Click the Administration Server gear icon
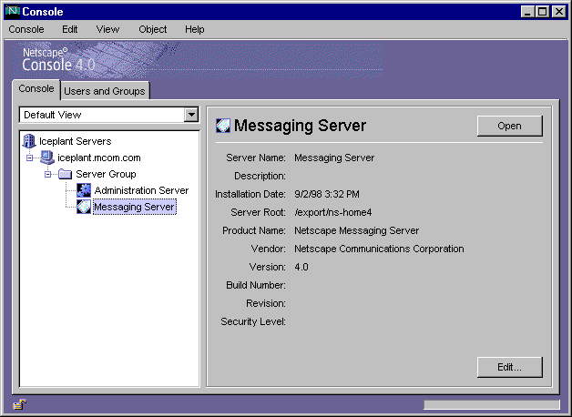Viewport: 572px width, 417px height. [84, 190]
